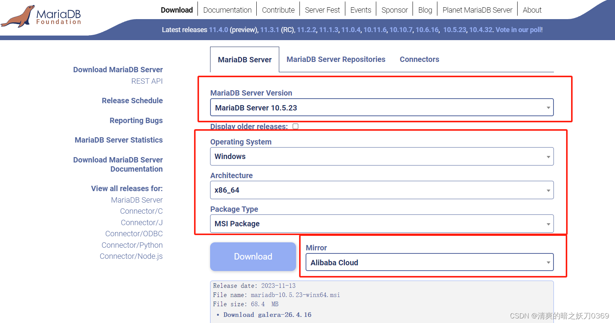Open release 10.5.23 link
615x323 pixels.
[x=455, y=30]
